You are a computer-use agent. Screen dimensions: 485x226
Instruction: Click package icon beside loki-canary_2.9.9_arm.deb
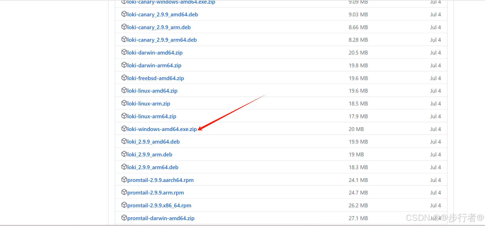[x=124, y=27]
